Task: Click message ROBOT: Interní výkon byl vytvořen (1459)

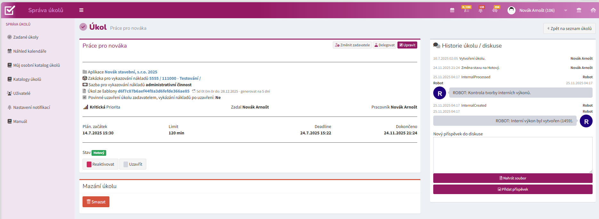Action: (505, 121)
